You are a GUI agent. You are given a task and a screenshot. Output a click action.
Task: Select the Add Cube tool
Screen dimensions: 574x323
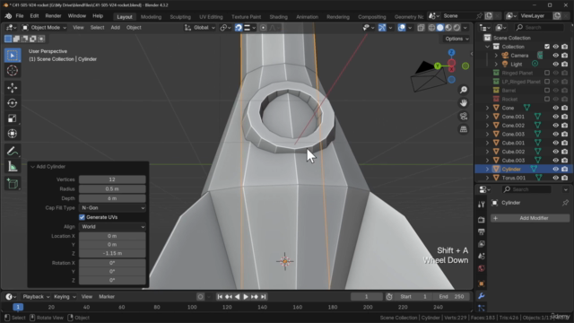(x=12, y=183)
